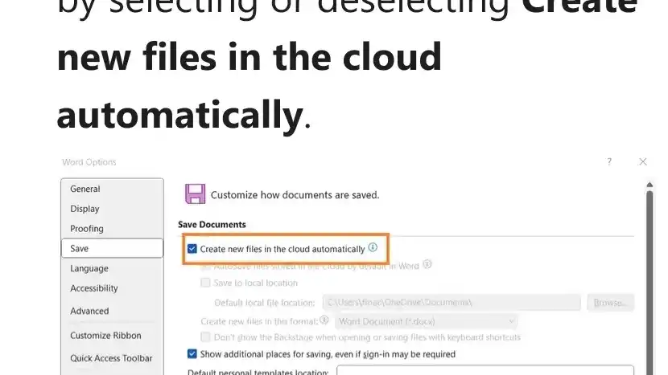Click the info icon beside cloud creation option
The width and height of the screenshot is (668, 375).
(373, 247)
